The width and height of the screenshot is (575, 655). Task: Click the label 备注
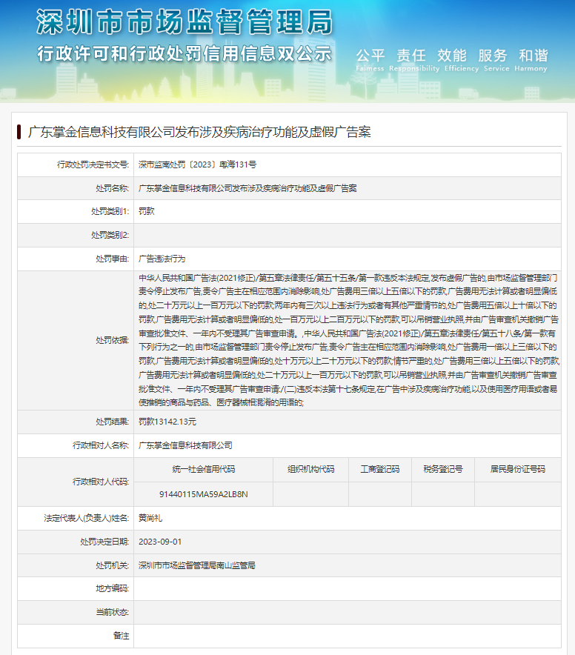click(122, 636)
